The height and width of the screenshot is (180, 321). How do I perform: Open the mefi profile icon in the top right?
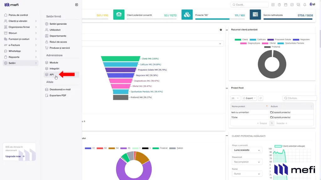pyautogui.click(x=313, y=4)
